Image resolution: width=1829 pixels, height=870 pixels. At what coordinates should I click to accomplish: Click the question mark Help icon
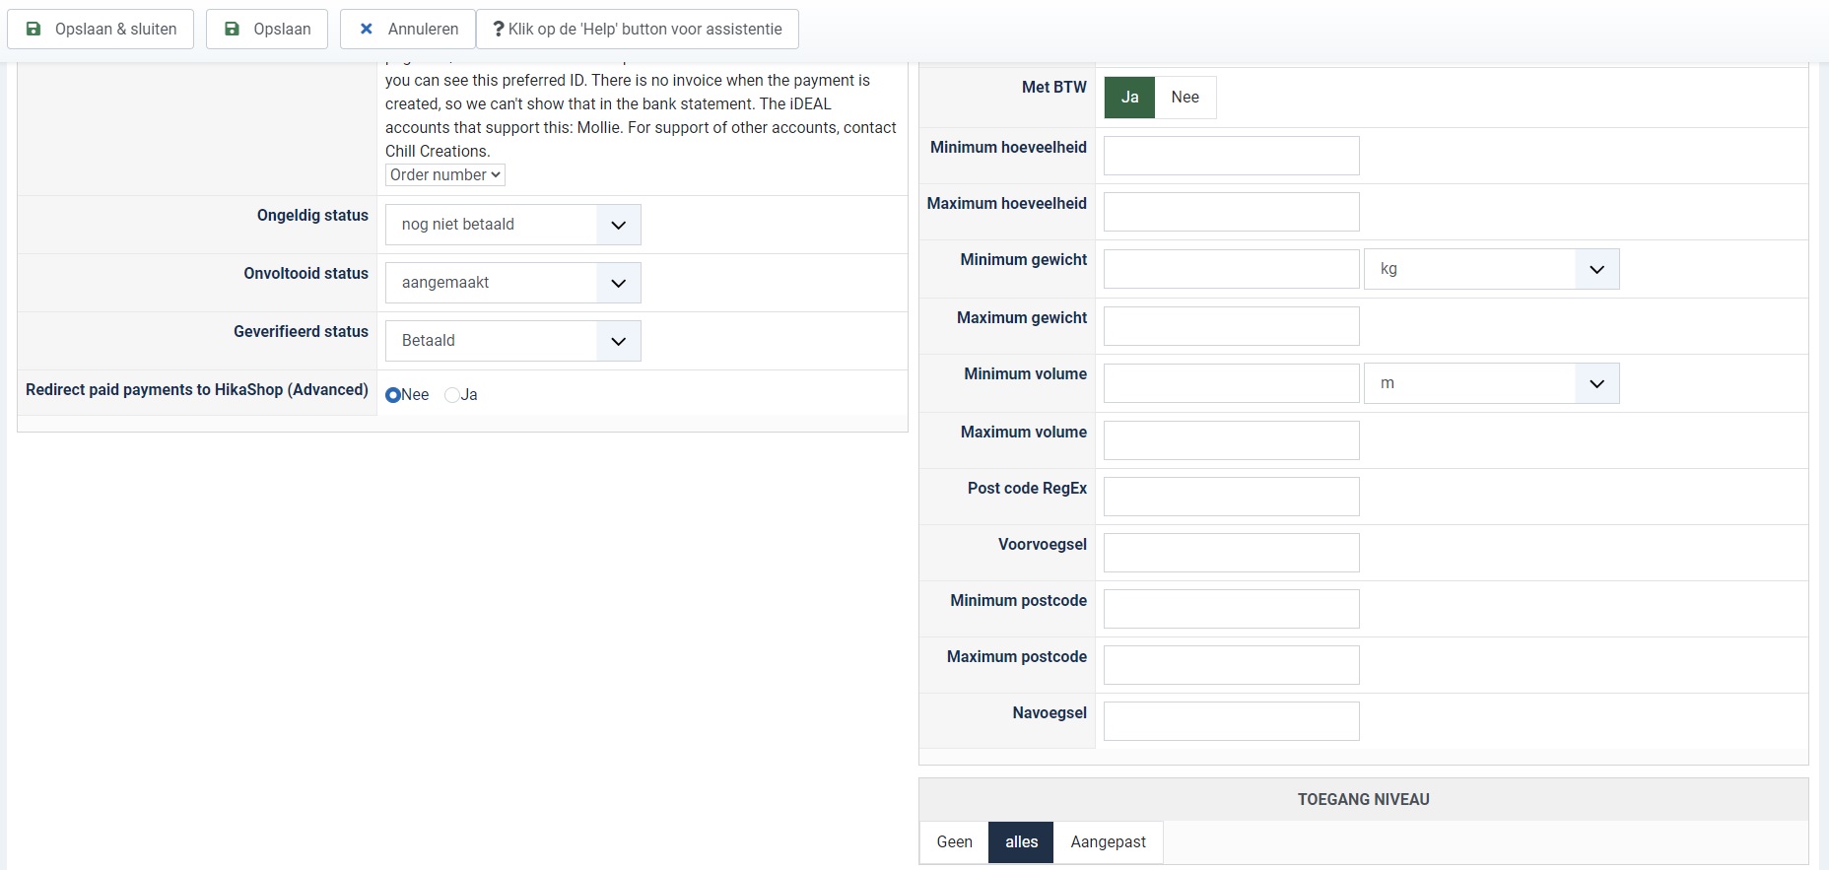[499, 29]
